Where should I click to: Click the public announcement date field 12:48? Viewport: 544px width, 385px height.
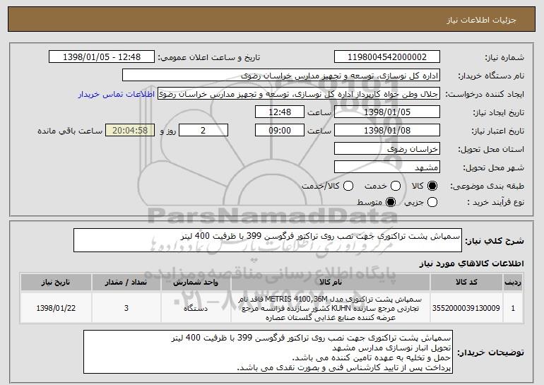coord(102,57)
